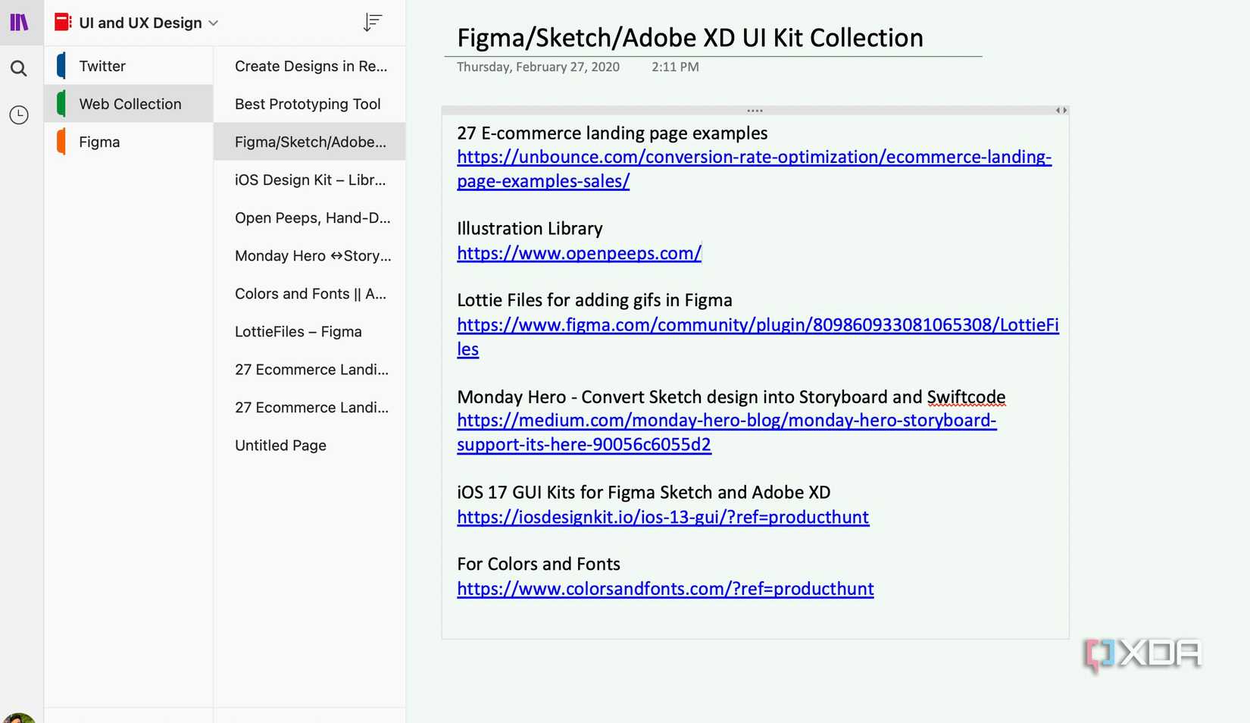Click the red notebook icon
The height and width of the screenshot is (723, 1250).
63,23
